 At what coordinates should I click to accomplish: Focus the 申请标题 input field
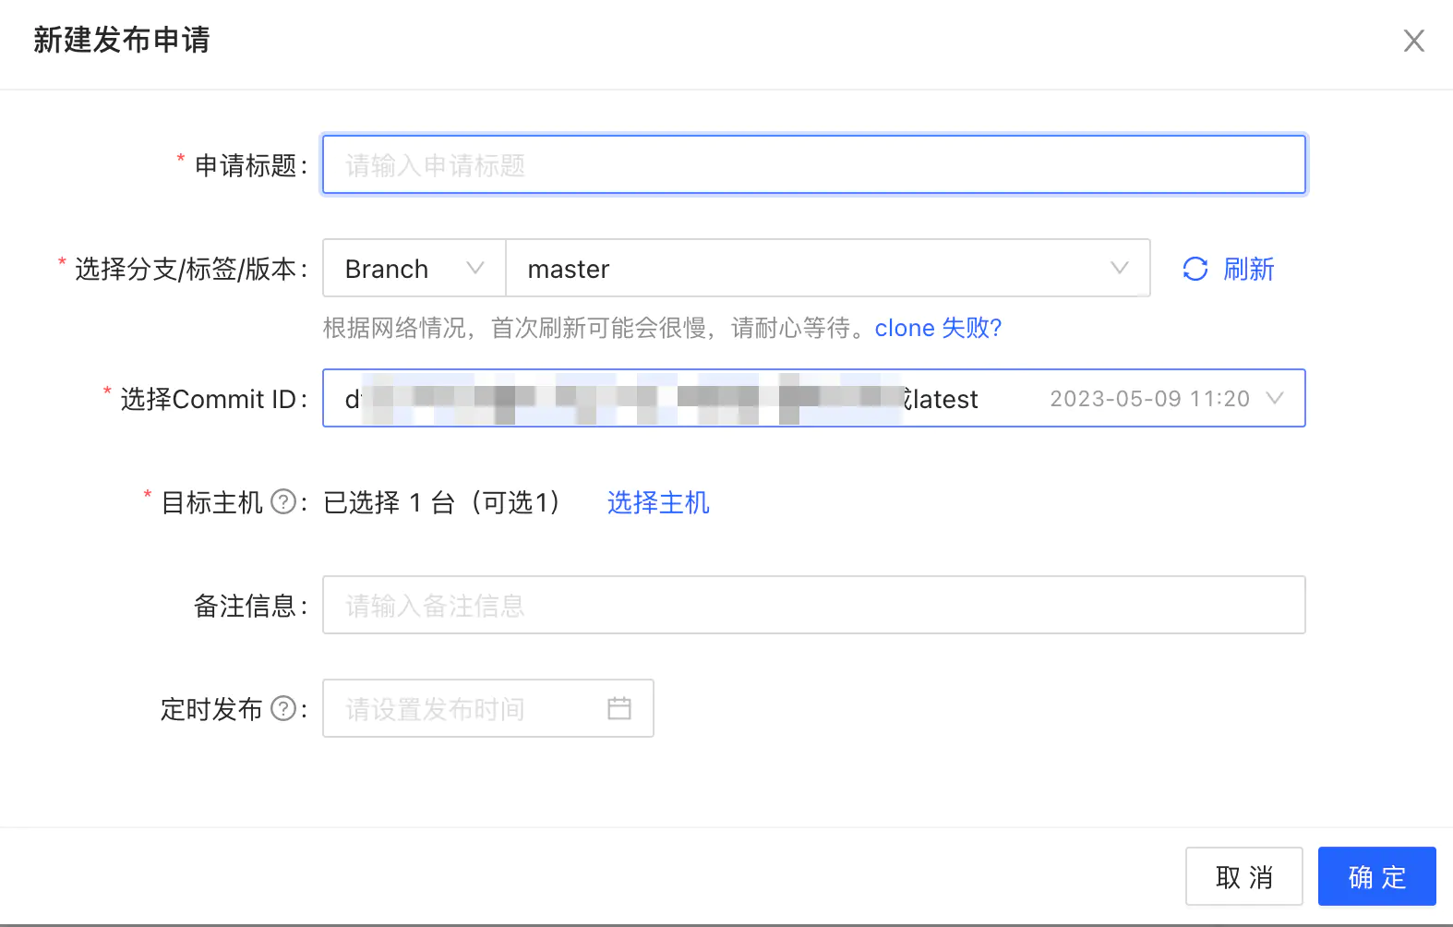coord(813,165)
